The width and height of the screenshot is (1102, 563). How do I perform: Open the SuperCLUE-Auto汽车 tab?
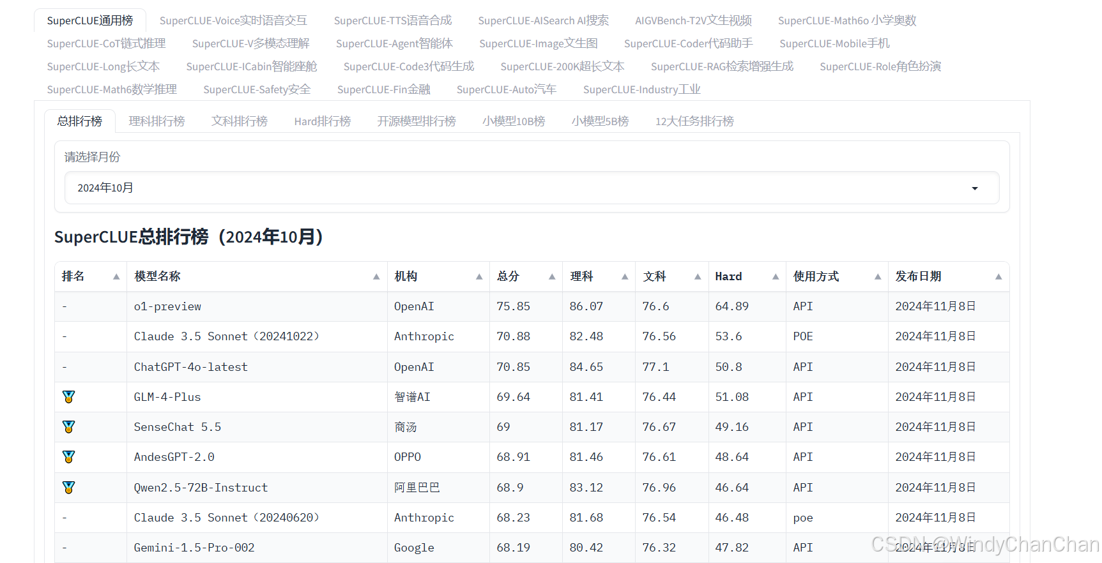pyautogui.click(x=507, y=89)
